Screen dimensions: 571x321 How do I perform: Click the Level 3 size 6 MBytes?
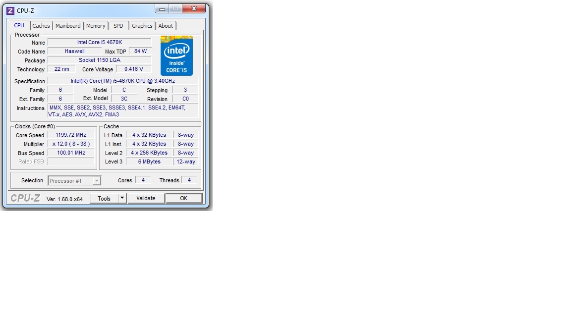(x=149, y=161)
